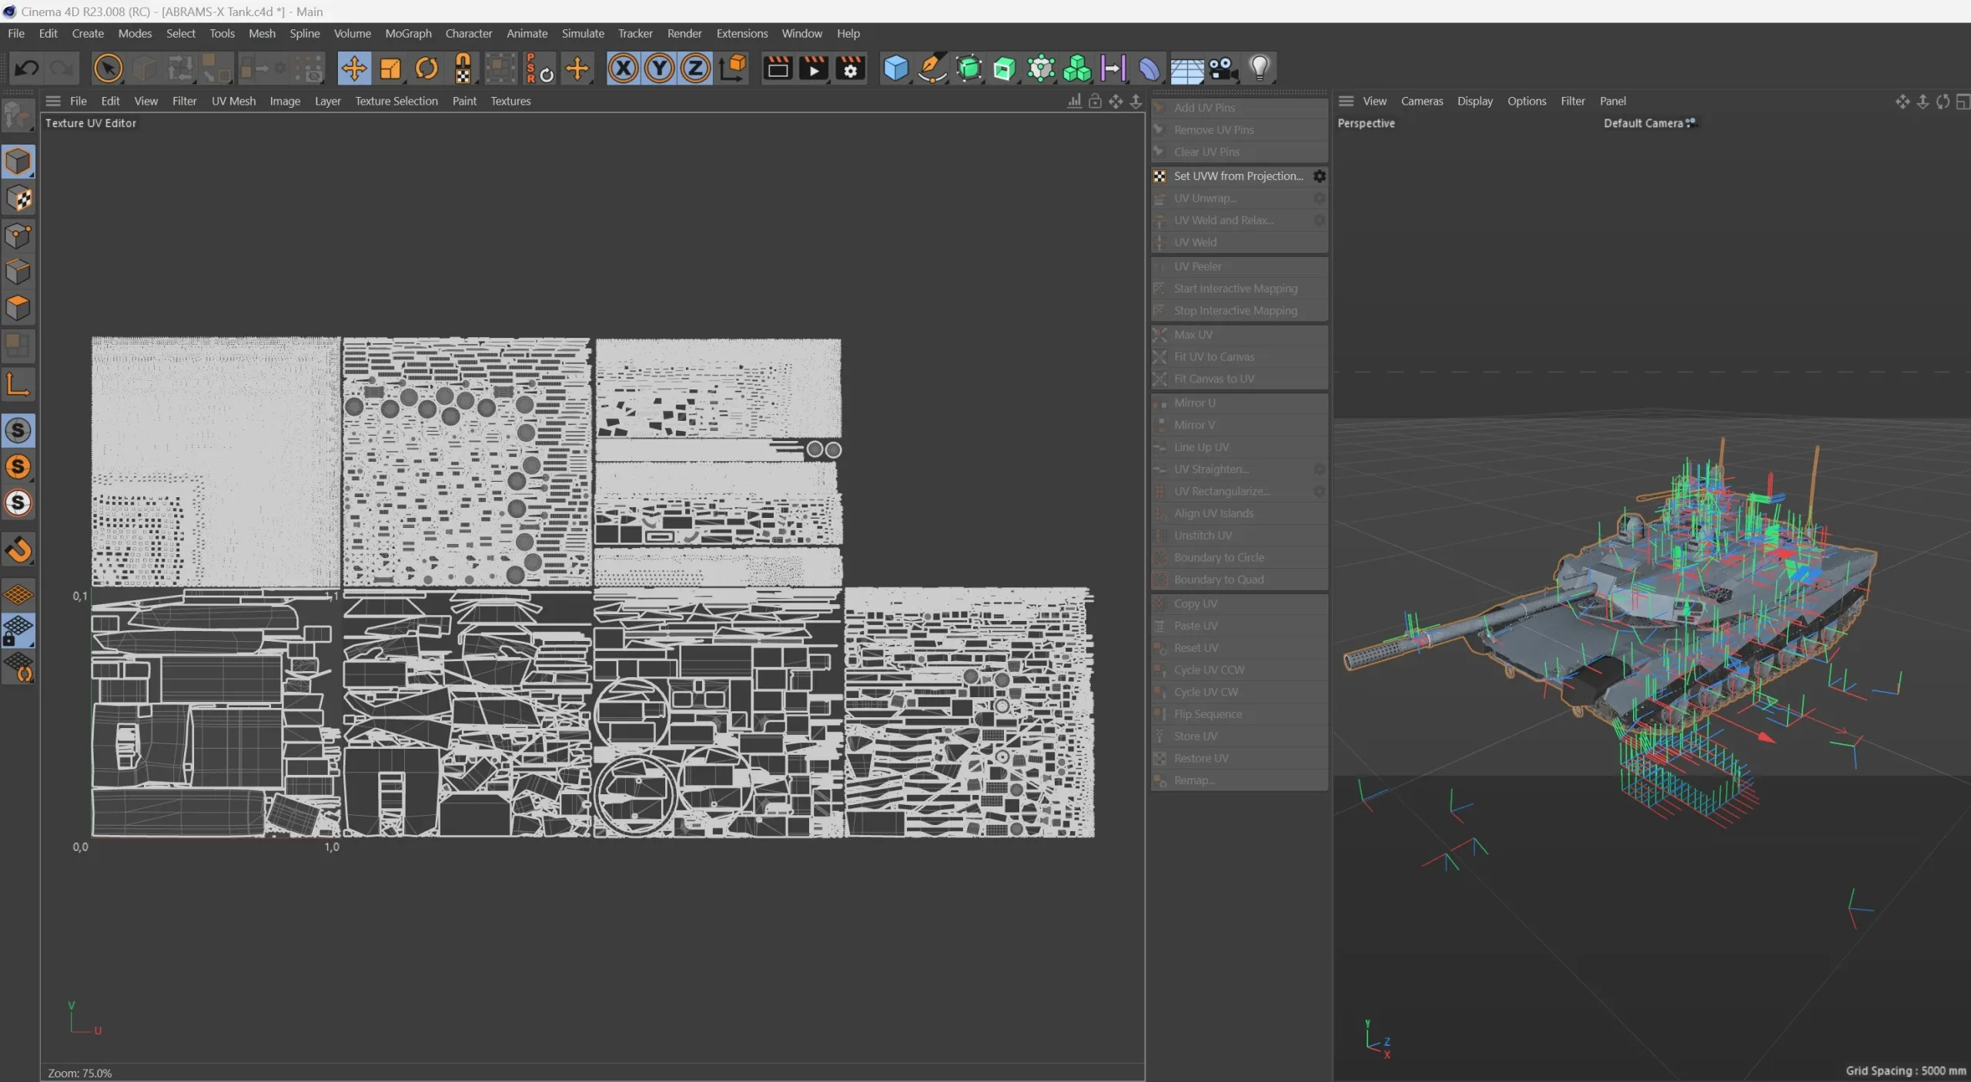Image resolution: width=1971 pixels, height=1082 pixels.
Task: Open Edit Render Settings clapperboard icon
Action: tap(850, 68)
